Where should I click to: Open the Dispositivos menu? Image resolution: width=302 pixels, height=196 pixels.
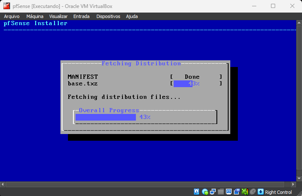coord(108,16)
